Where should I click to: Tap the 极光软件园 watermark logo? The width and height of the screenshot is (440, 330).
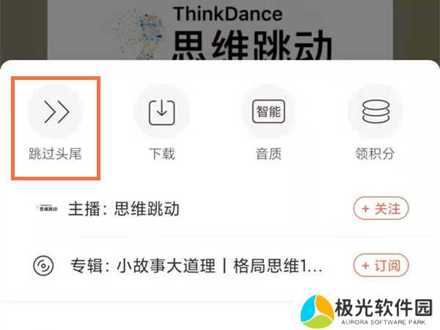point(317,312)
